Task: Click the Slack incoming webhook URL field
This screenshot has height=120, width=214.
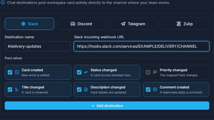Action: 141,46
